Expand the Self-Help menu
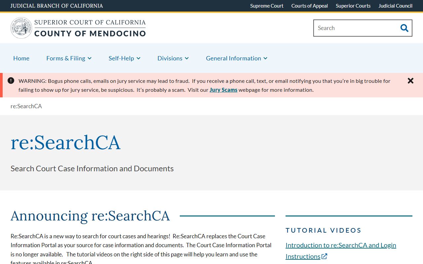 [125, 58]
